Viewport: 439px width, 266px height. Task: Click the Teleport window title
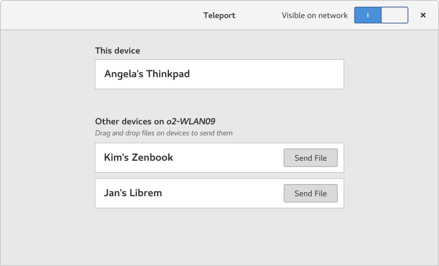219,16
